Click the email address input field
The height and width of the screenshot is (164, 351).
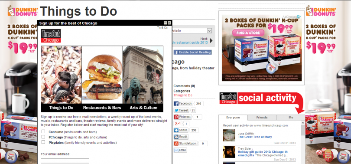65,161
